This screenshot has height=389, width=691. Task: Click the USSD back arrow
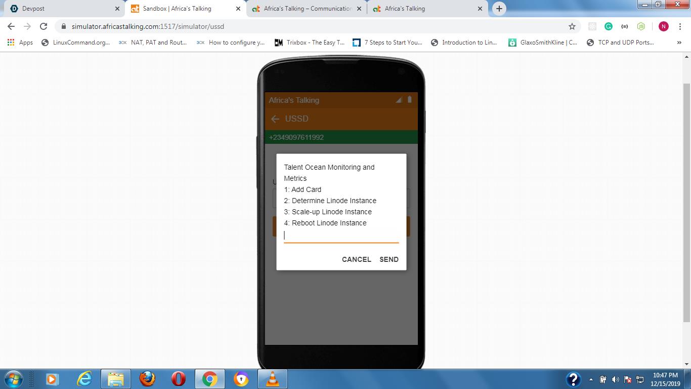(275, 119)
